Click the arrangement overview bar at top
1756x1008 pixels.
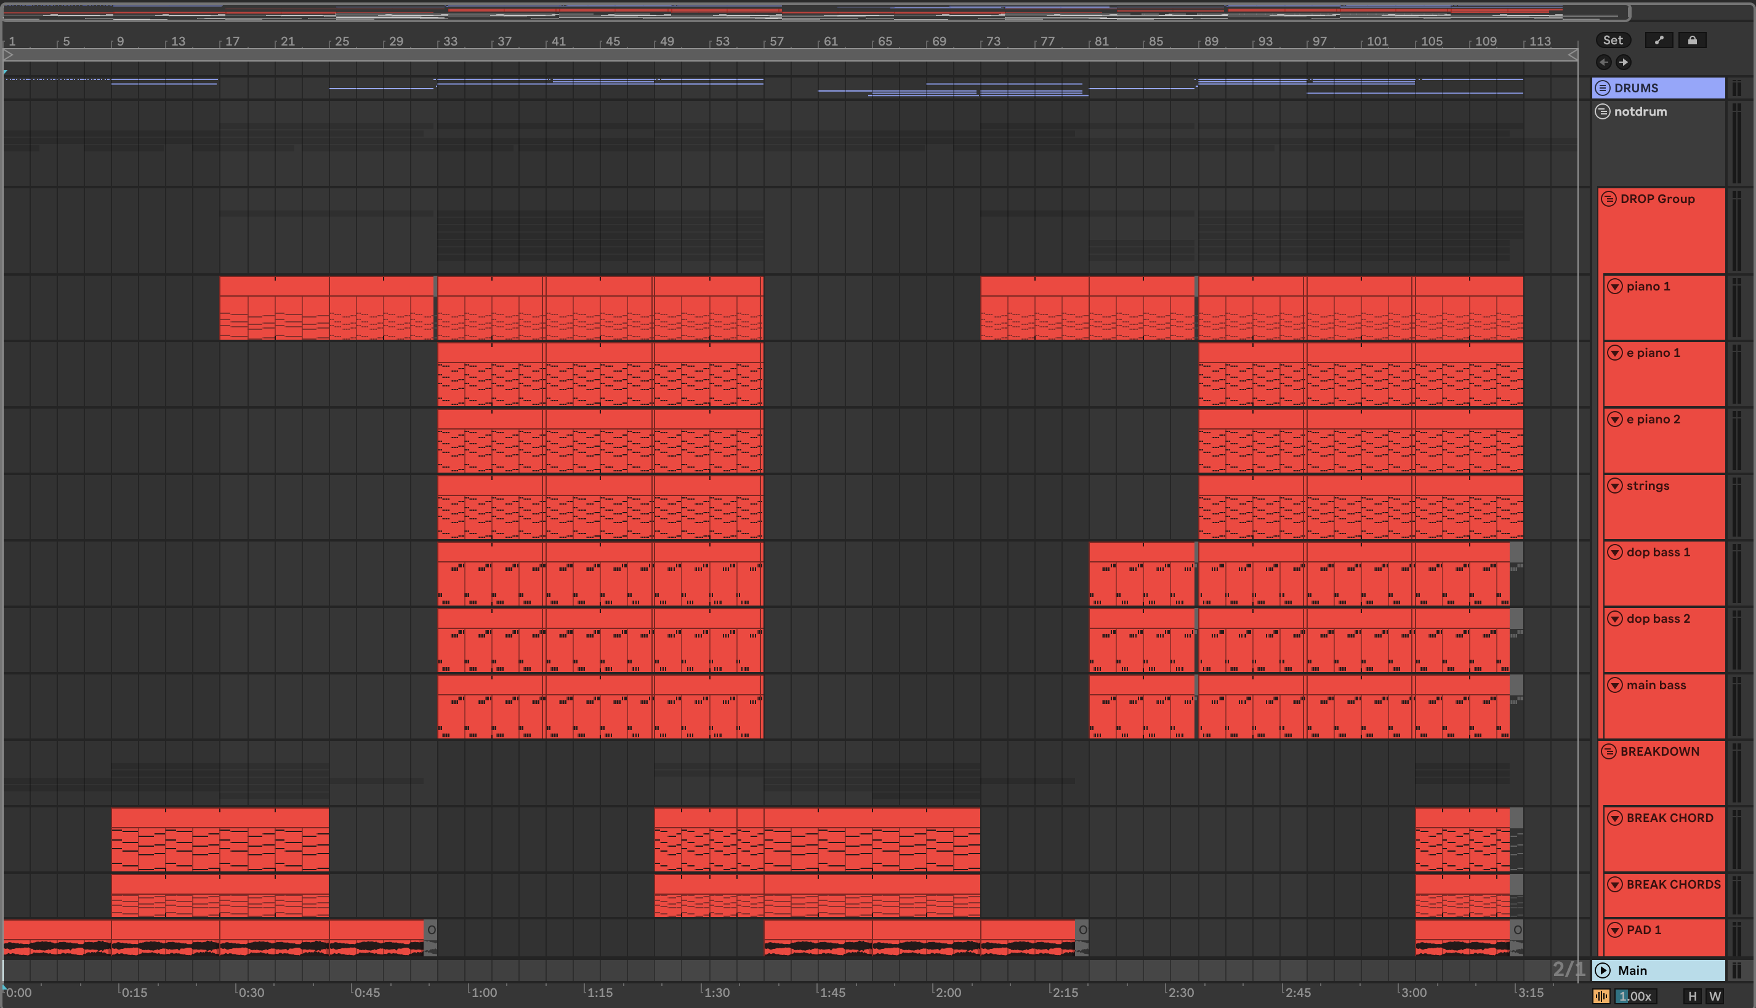[816, 12]
